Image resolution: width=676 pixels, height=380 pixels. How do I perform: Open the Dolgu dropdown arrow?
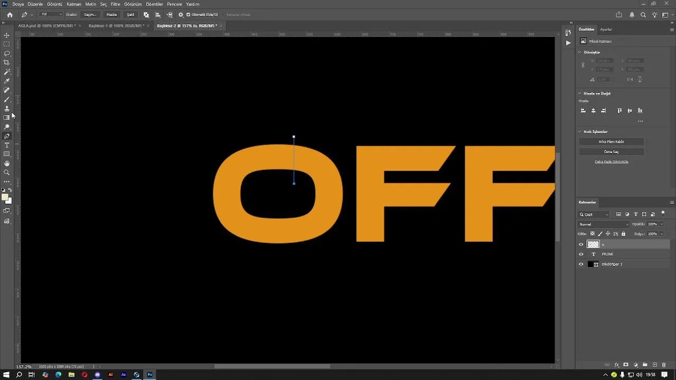[662, 234]
